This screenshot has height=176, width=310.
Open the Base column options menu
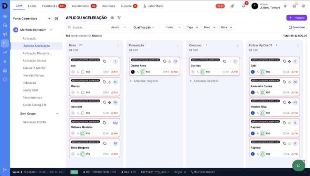[x=118, y=45]
